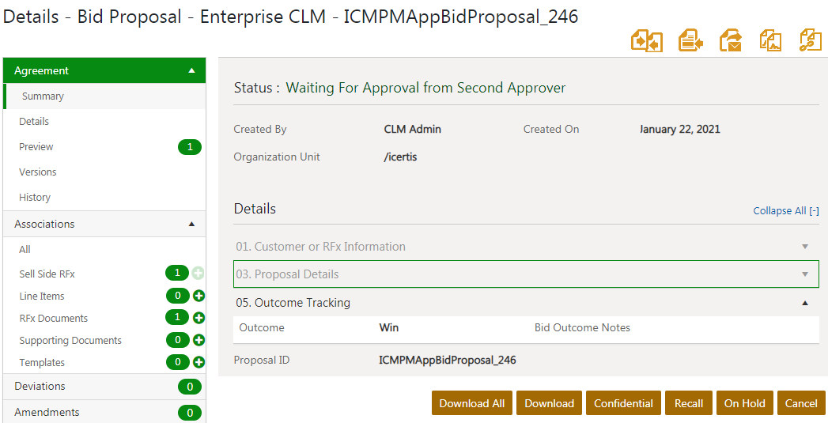Screen dimensions: 828x423
Task: Click the Collapse All link
Action: click(x=785, y=211)
